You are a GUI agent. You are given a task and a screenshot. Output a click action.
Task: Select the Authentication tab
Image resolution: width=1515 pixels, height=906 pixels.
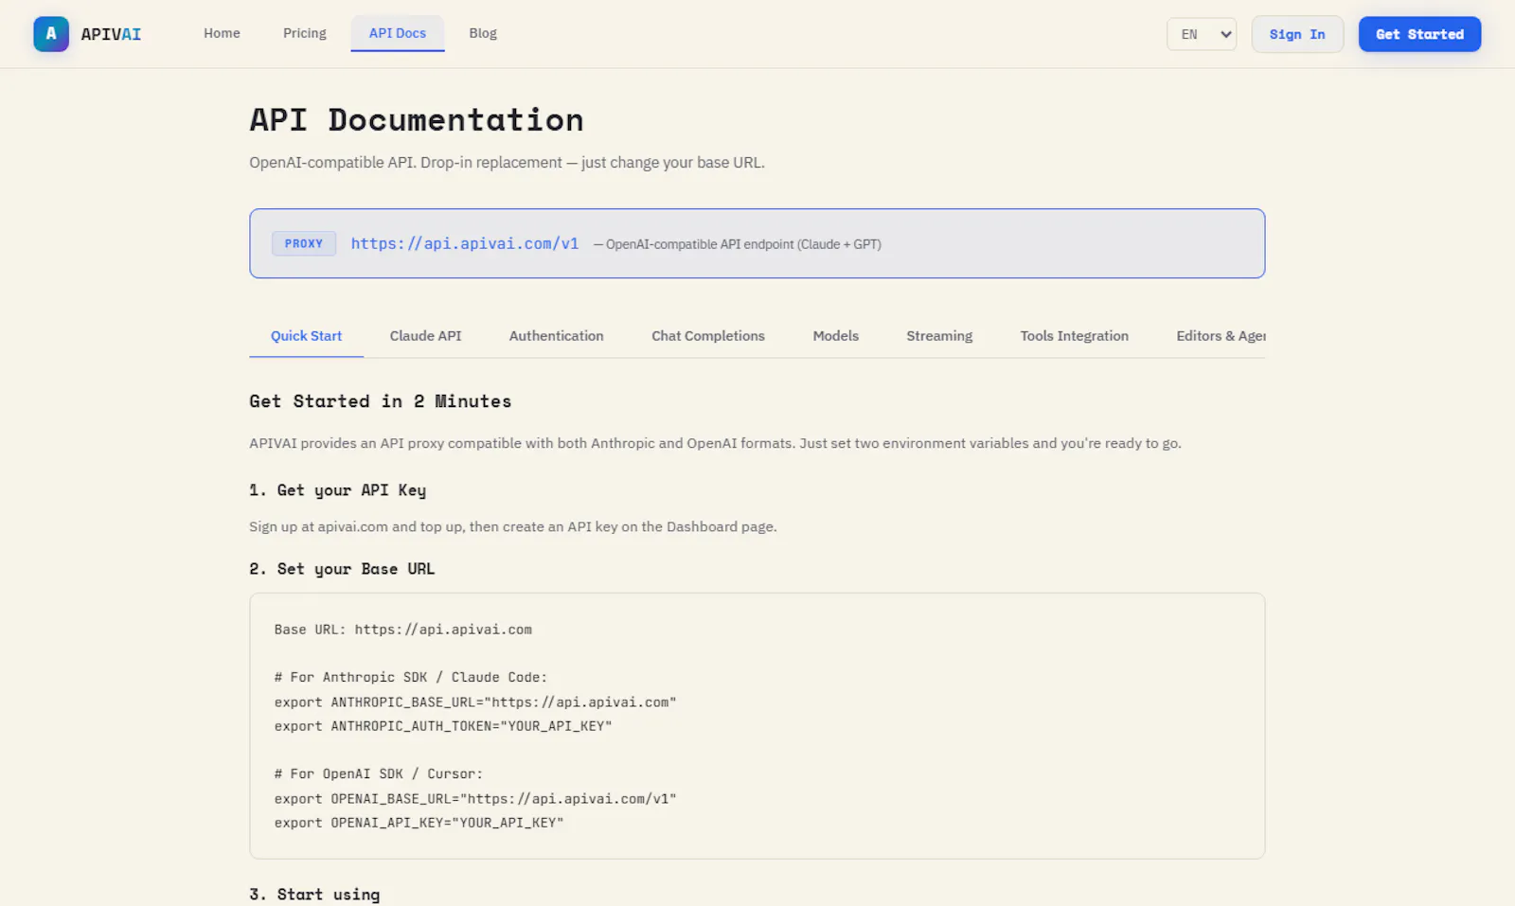[x=556, y=336]
